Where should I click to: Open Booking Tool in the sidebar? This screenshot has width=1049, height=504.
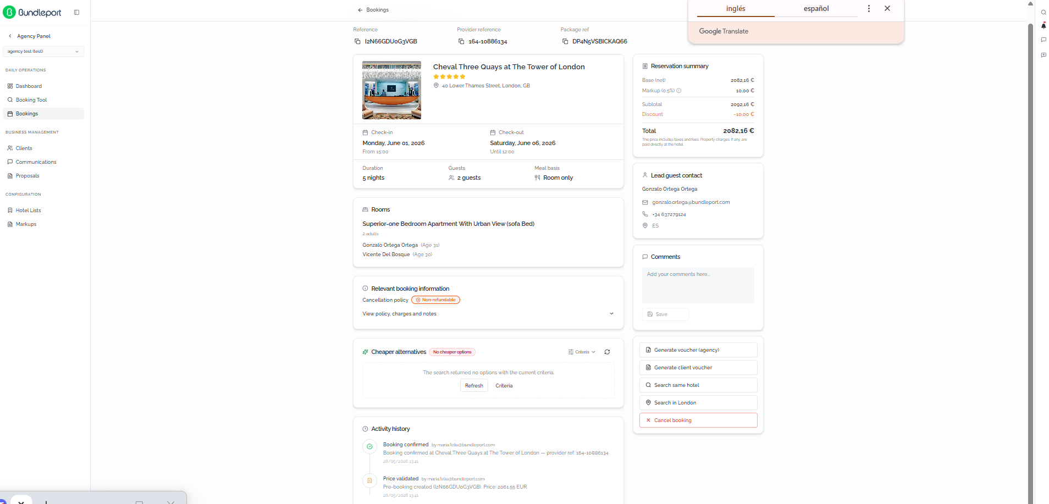pos(43,100)
